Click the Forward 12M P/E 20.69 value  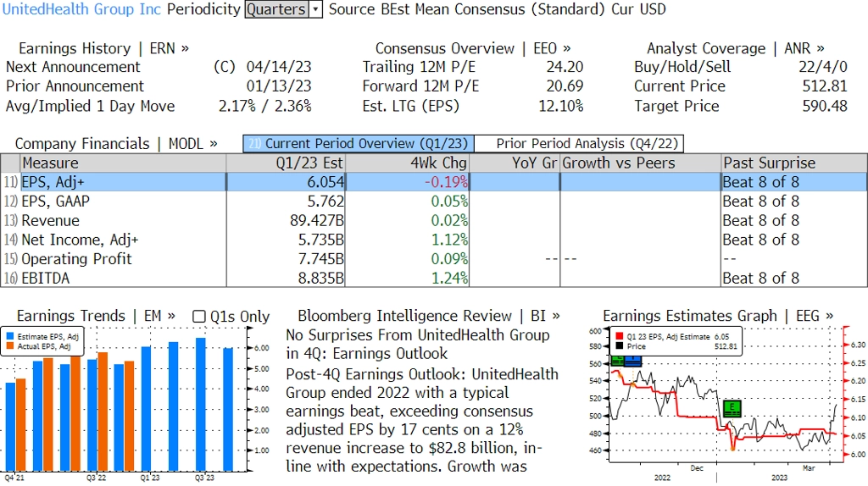coord(565,86)
